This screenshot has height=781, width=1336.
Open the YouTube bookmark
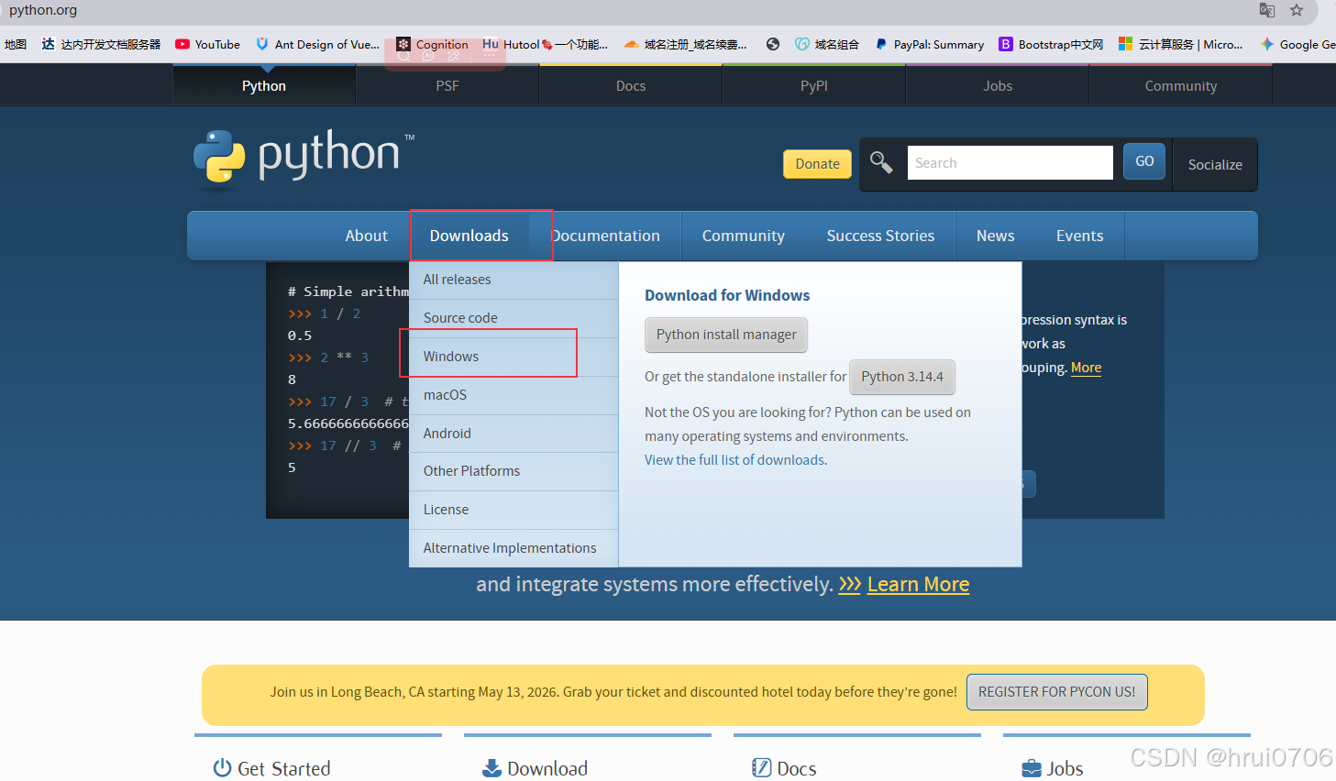(x=207, y=44)
